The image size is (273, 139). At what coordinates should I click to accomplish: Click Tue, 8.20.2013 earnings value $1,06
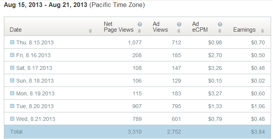click(x=258, y=106)
